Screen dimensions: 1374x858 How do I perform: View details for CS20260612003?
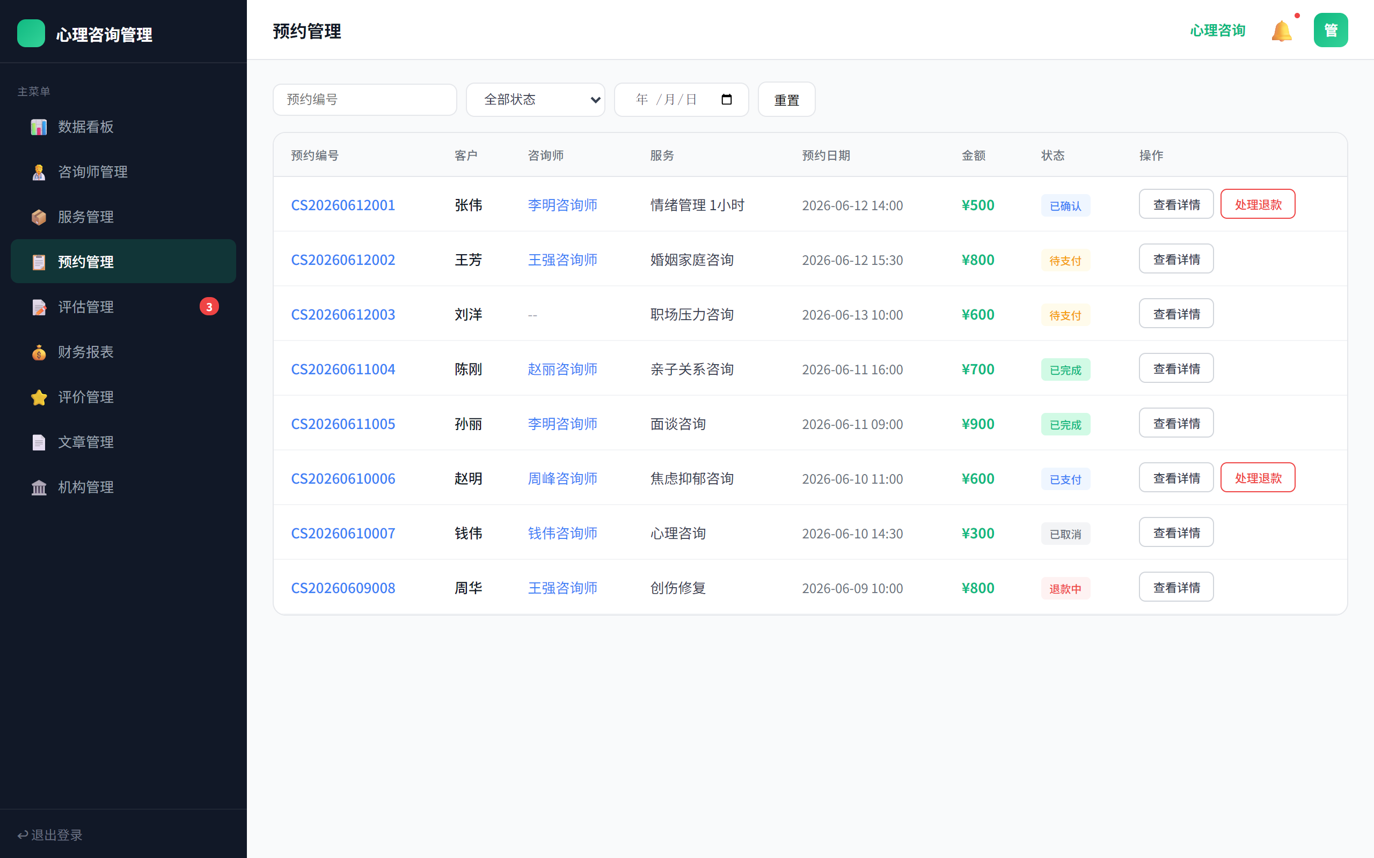pyautogui.click(x=1176, y=314)
